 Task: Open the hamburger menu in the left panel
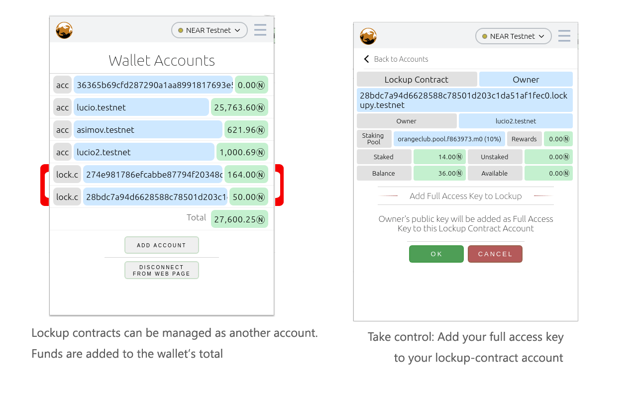260,30
